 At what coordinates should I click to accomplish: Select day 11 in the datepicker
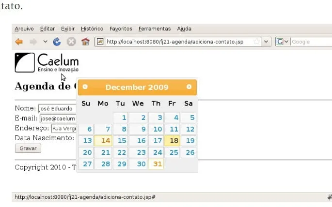173,129
